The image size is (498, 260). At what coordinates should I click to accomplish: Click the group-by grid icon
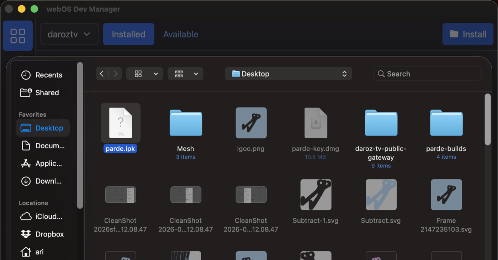point(179,74)
